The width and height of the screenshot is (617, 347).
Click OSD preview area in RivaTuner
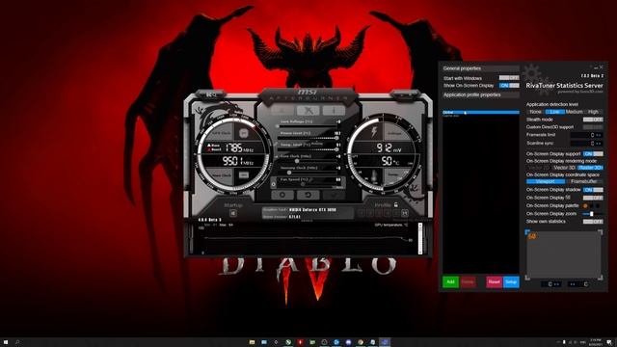coord(563,254)
